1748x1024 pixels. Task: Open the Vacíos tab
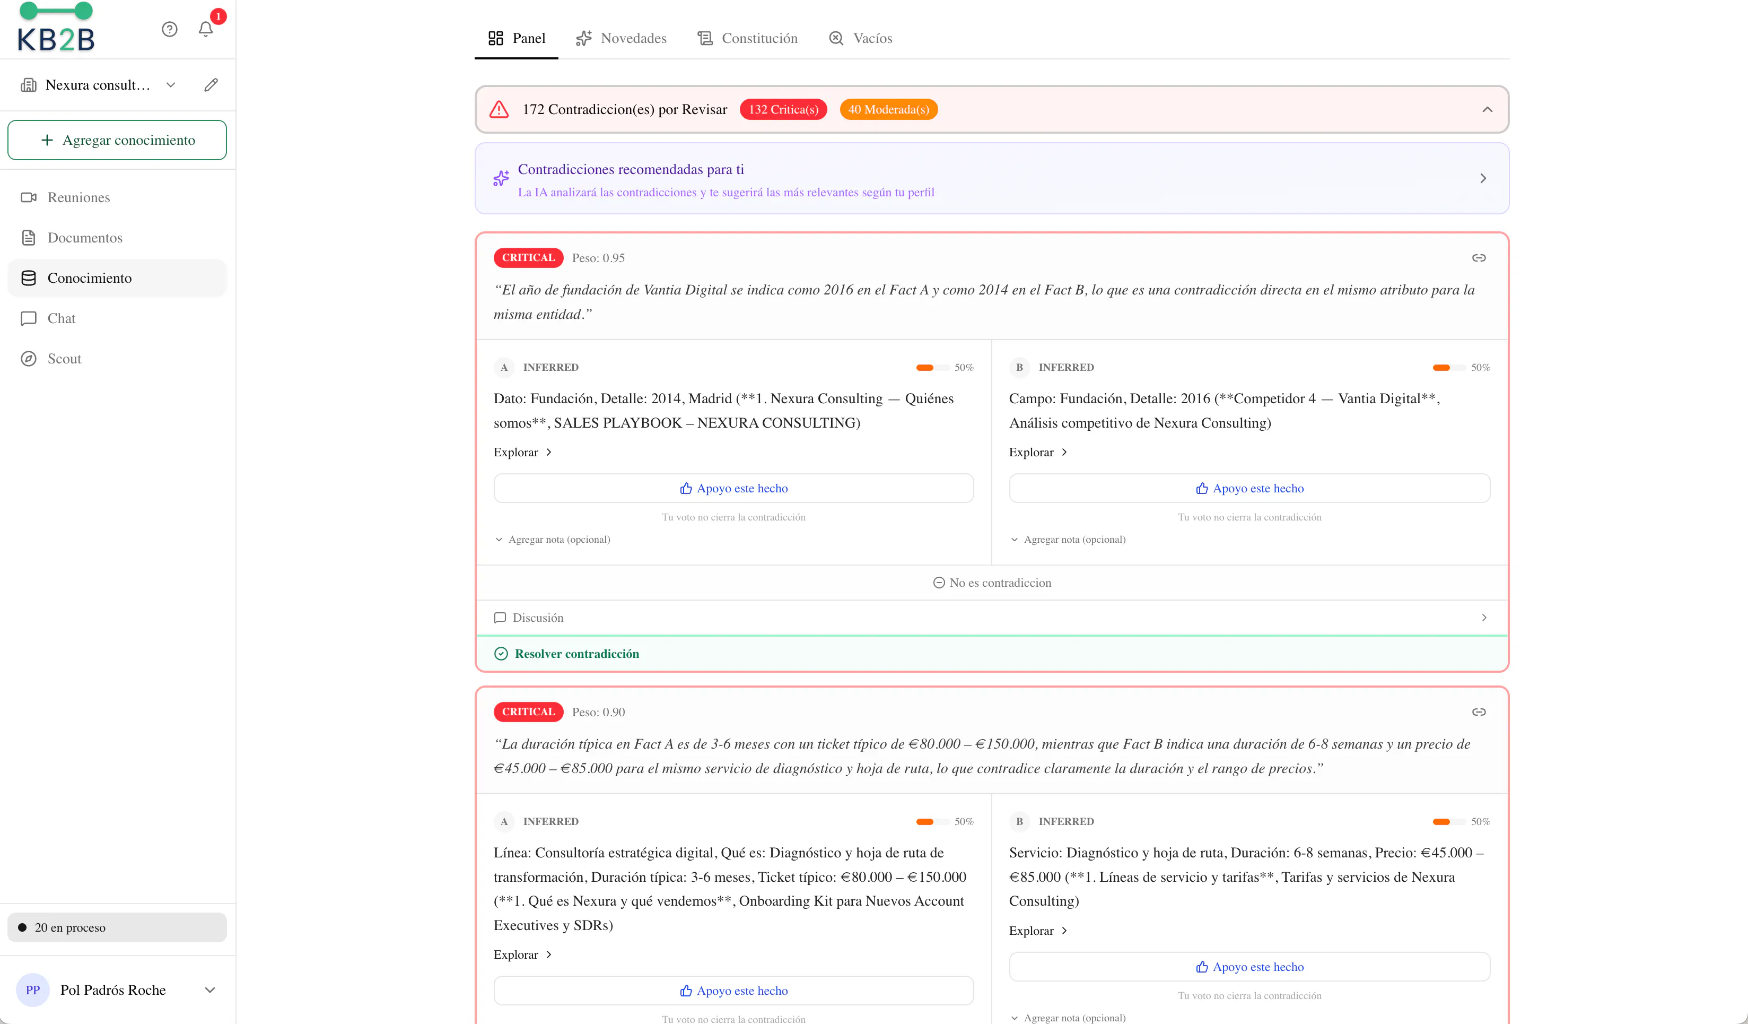860,38
